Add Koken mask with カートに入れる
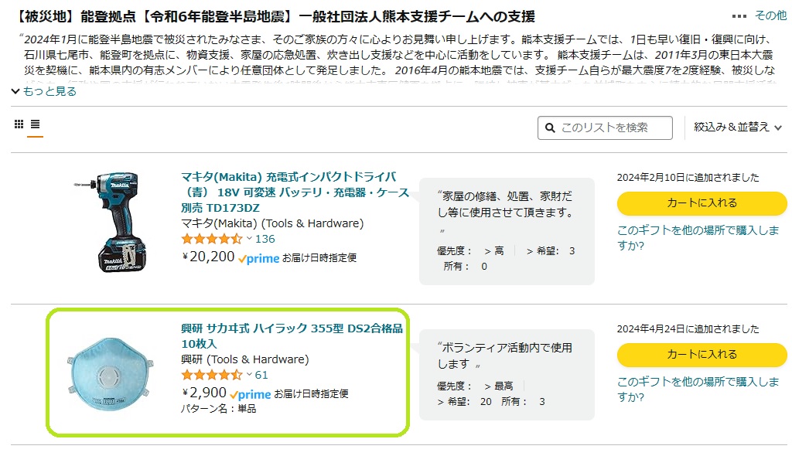792x456 pixels. pyautogui.click(x=702, y=355)
